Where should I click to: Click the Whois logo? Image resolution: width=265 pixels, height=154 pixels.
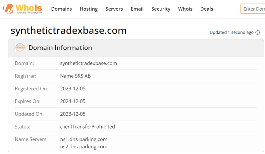click(x=23, y=9)
